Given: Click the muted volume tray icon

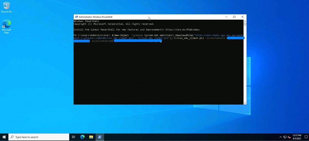Looking at the screenshot, I should click(x=289, y=137).
